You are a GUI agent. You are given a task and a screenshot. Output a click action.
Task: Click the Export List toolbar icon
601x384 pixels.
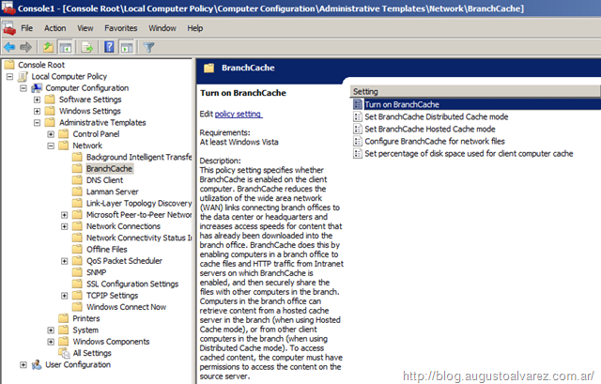coord(87,45)
